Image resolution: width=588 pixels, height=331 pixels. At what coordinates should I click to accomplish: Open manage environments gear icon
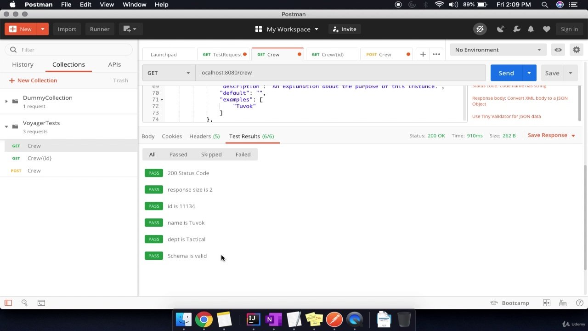pyautogui.click(x=576, y=50)
